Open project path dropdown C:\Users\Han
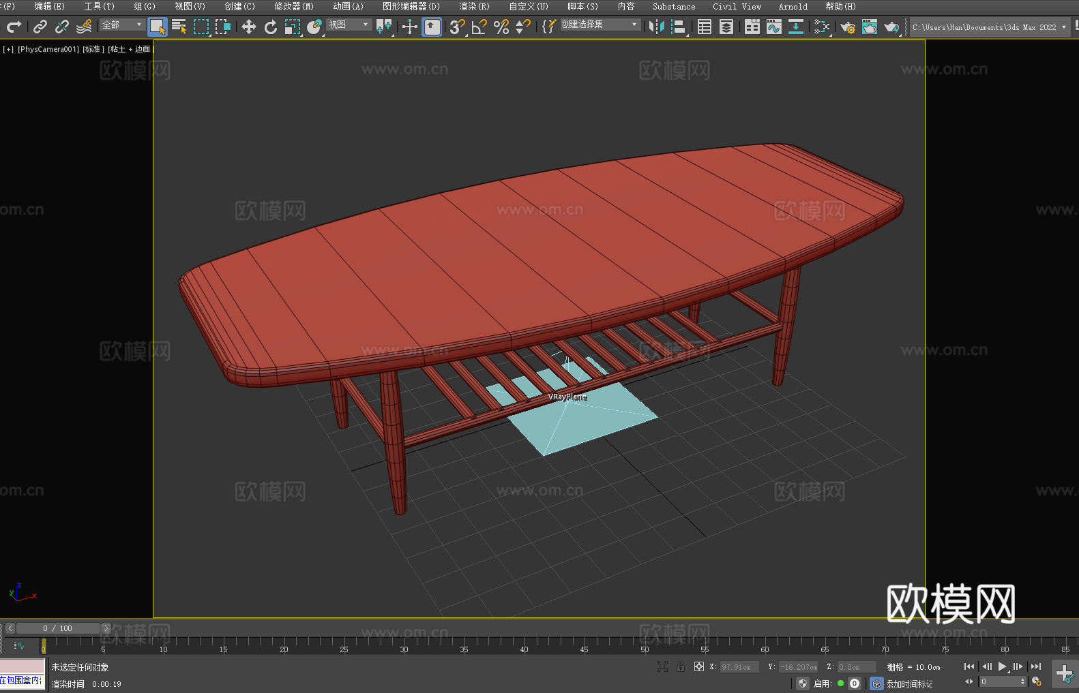Screen dimensions: 1079x693 pyautogui.click(x=990, y=27)
